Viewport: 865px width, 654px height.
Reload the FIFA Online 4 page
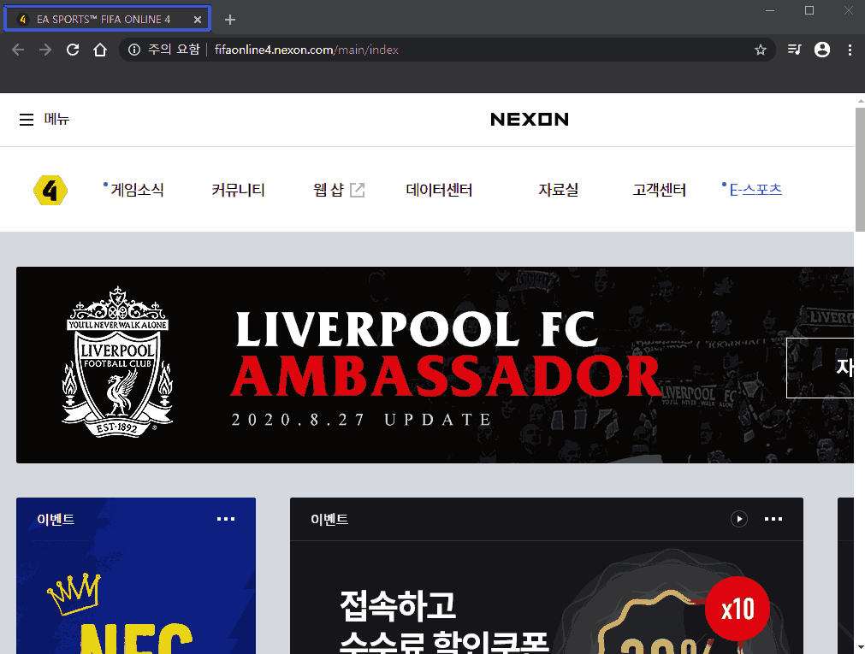pyautogui.click(x=73, y=50)
